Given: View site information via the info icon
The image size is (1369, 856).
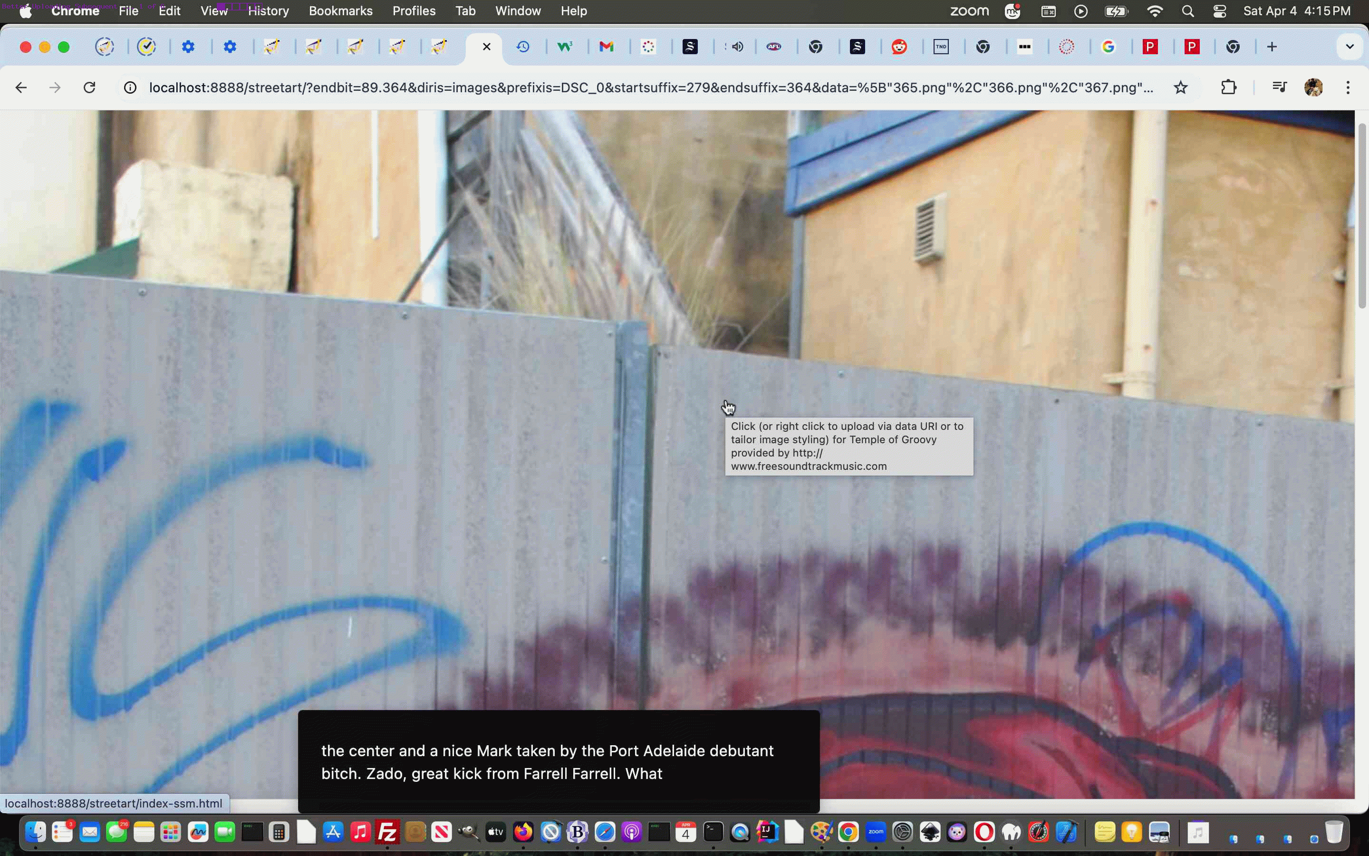Looking at the screenshot, I should 130,87.
